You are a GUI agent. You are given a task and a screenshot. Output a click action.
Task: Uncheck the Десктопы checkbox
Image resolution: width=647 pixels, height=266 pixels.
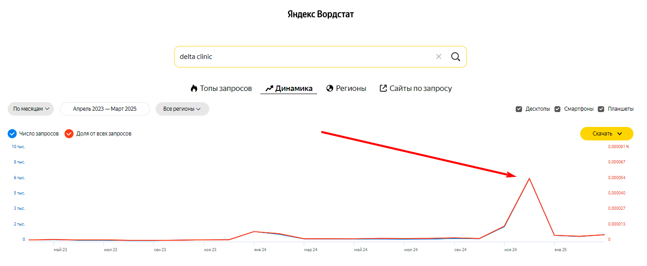coord(519,109)
